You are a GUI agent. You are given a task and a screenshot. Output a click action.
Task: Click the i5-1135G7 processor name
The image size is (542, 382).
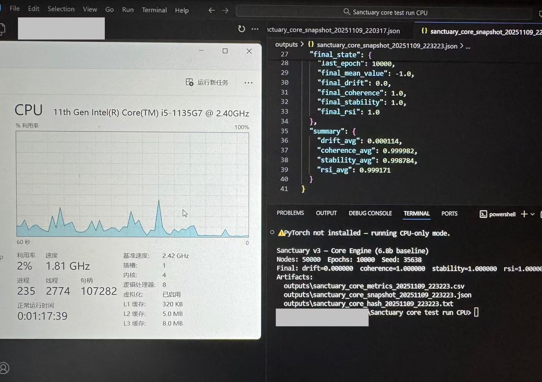pyautogui.click(x=151, y=113)
